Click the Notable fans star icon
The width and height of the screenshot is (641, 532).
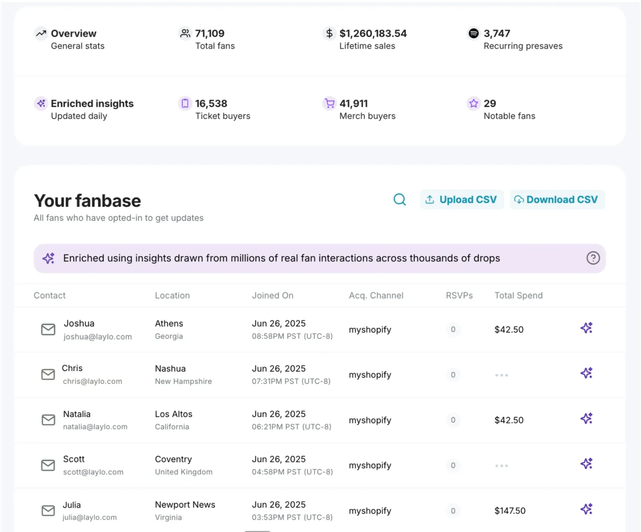tap(473, 103)
